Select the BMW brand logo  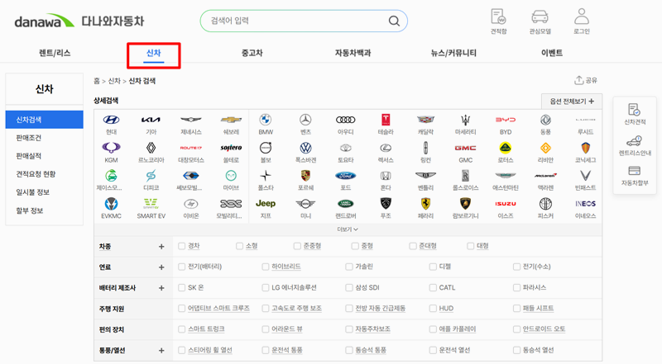(x=266, y=120)
